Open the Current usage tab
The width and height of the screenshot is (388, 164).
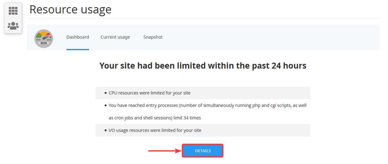115,37
